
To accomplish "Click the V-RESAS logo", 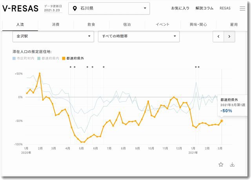I will coord(20,8).
